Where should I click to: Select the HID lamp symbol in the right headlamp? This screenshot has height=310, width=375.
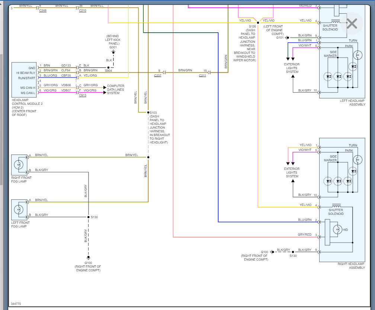tap(337, 229)
